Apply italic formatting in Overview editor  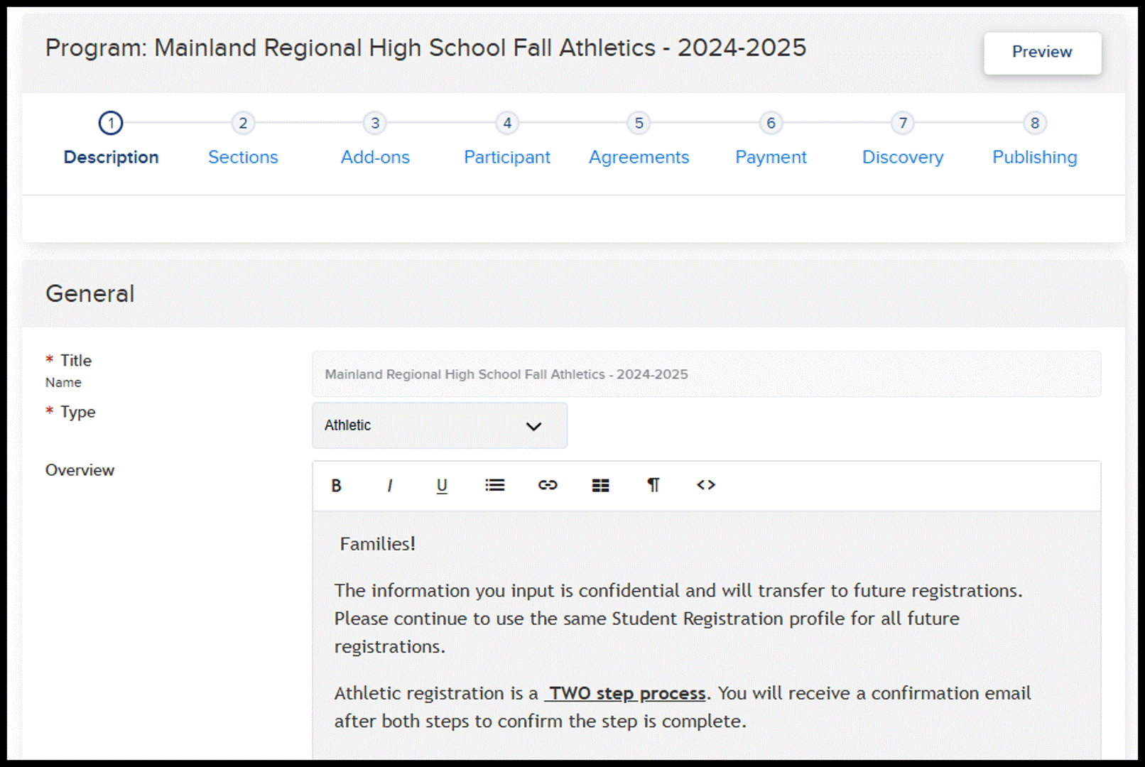389,485
